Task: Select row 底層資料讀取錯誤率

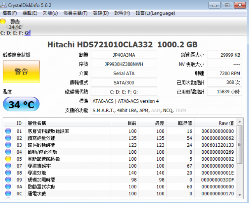Action: point(120,131)
